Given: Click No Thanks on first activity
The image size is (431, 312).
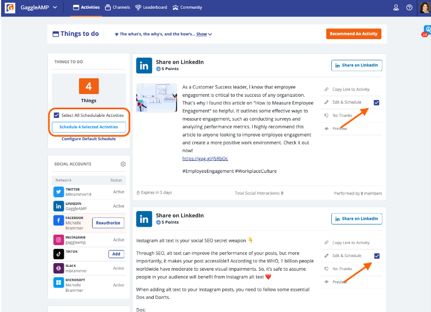Looking at the screenshot, I should point(338,115).
